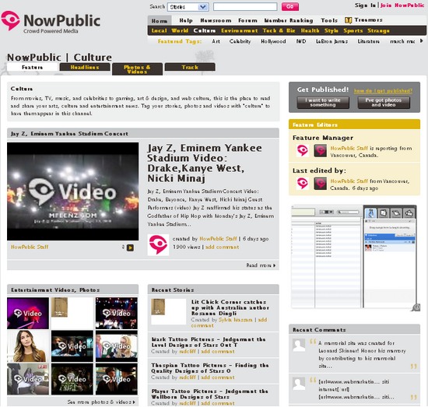
Task: Open Mark Tattoo Pictures story
Action: [209, 342]
